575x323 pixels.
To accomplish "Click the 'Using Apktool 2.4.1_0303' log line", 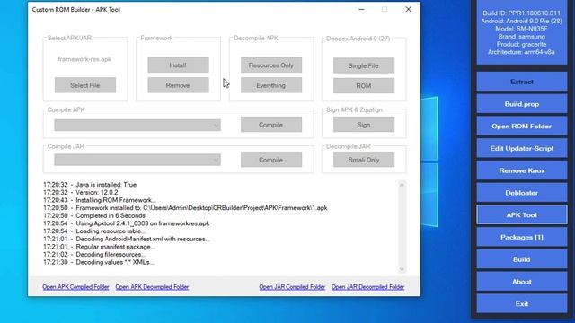I will pos(126,223).
